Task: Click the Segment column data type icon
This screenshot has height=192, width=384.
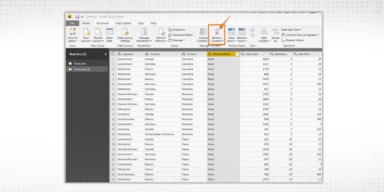Action: click(119, 54)
